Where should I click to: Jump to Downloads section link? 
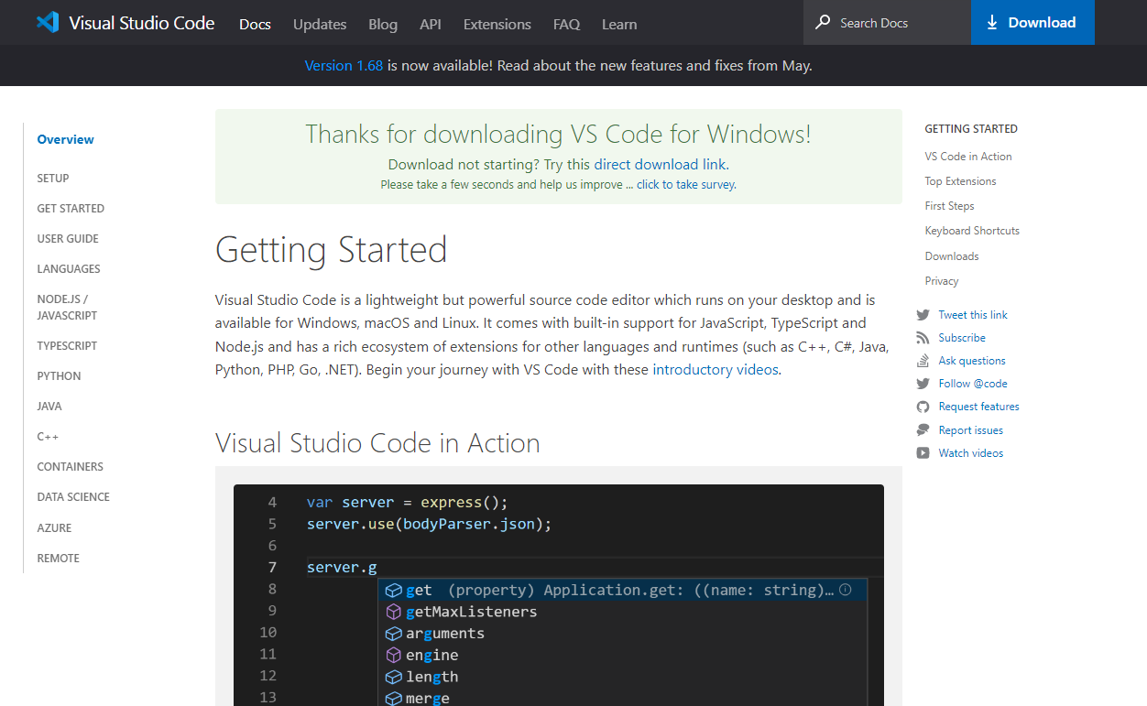[952, 256]
